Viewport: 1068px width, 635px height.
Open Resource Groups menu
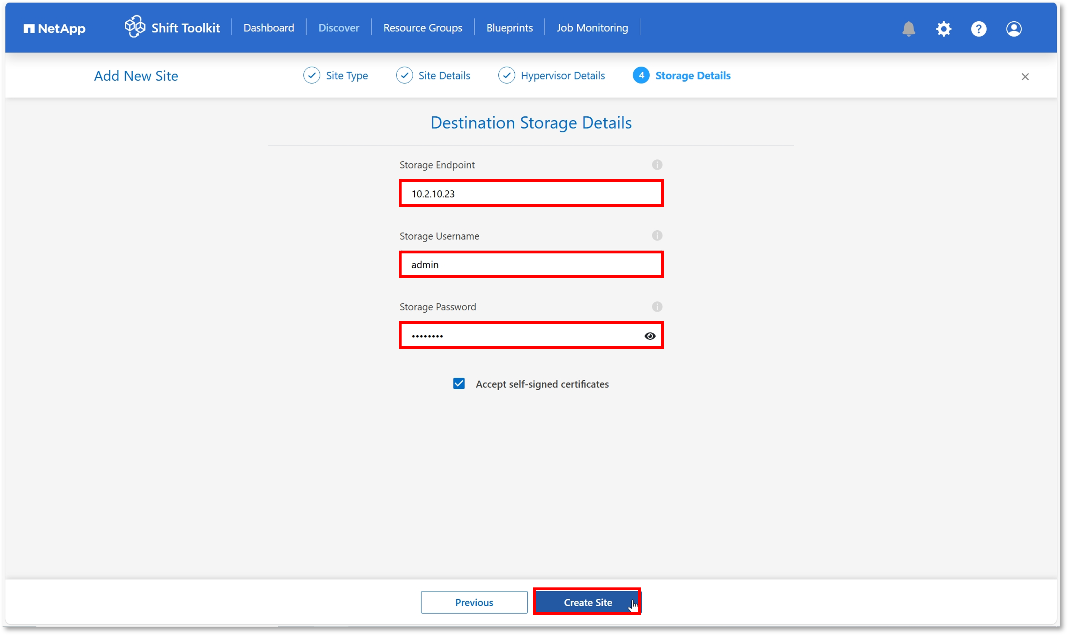click(423, 28)
